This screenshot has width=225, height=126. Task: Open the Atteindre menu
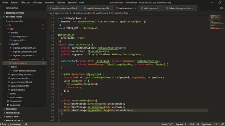[x=49, y=2]
